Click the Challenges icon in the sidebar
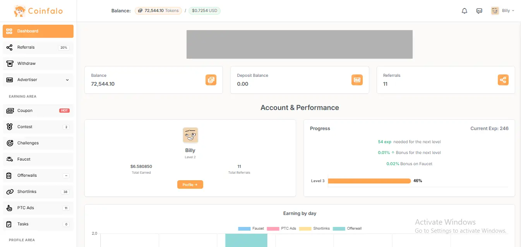521x247 pixels. [9, 143]
